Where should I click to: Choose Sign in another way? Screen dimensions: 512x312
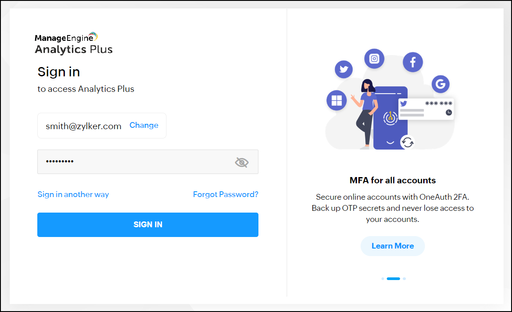coord(73,194)
